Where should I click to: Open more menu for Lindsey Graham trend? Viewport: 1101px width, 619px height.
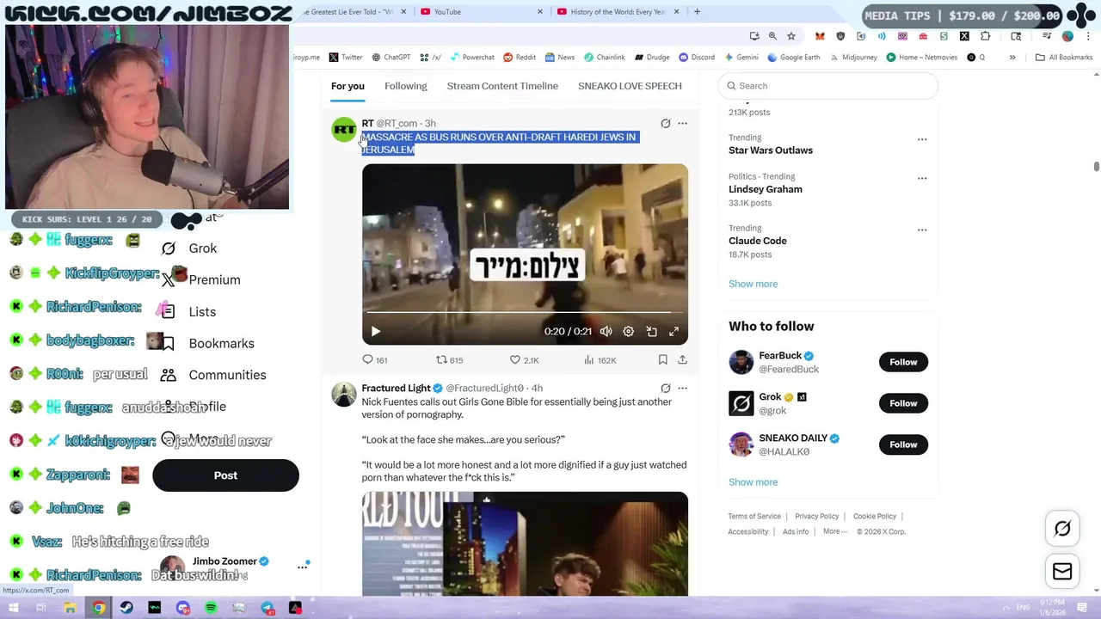[922, 178]
